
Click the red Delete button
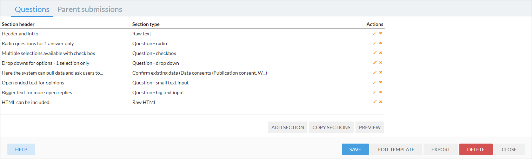[476, 150]
